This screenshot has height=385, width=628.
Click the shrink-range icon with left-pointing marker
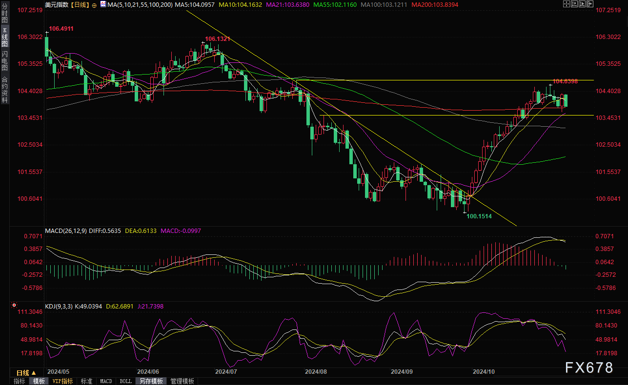(x=574, y=4)
